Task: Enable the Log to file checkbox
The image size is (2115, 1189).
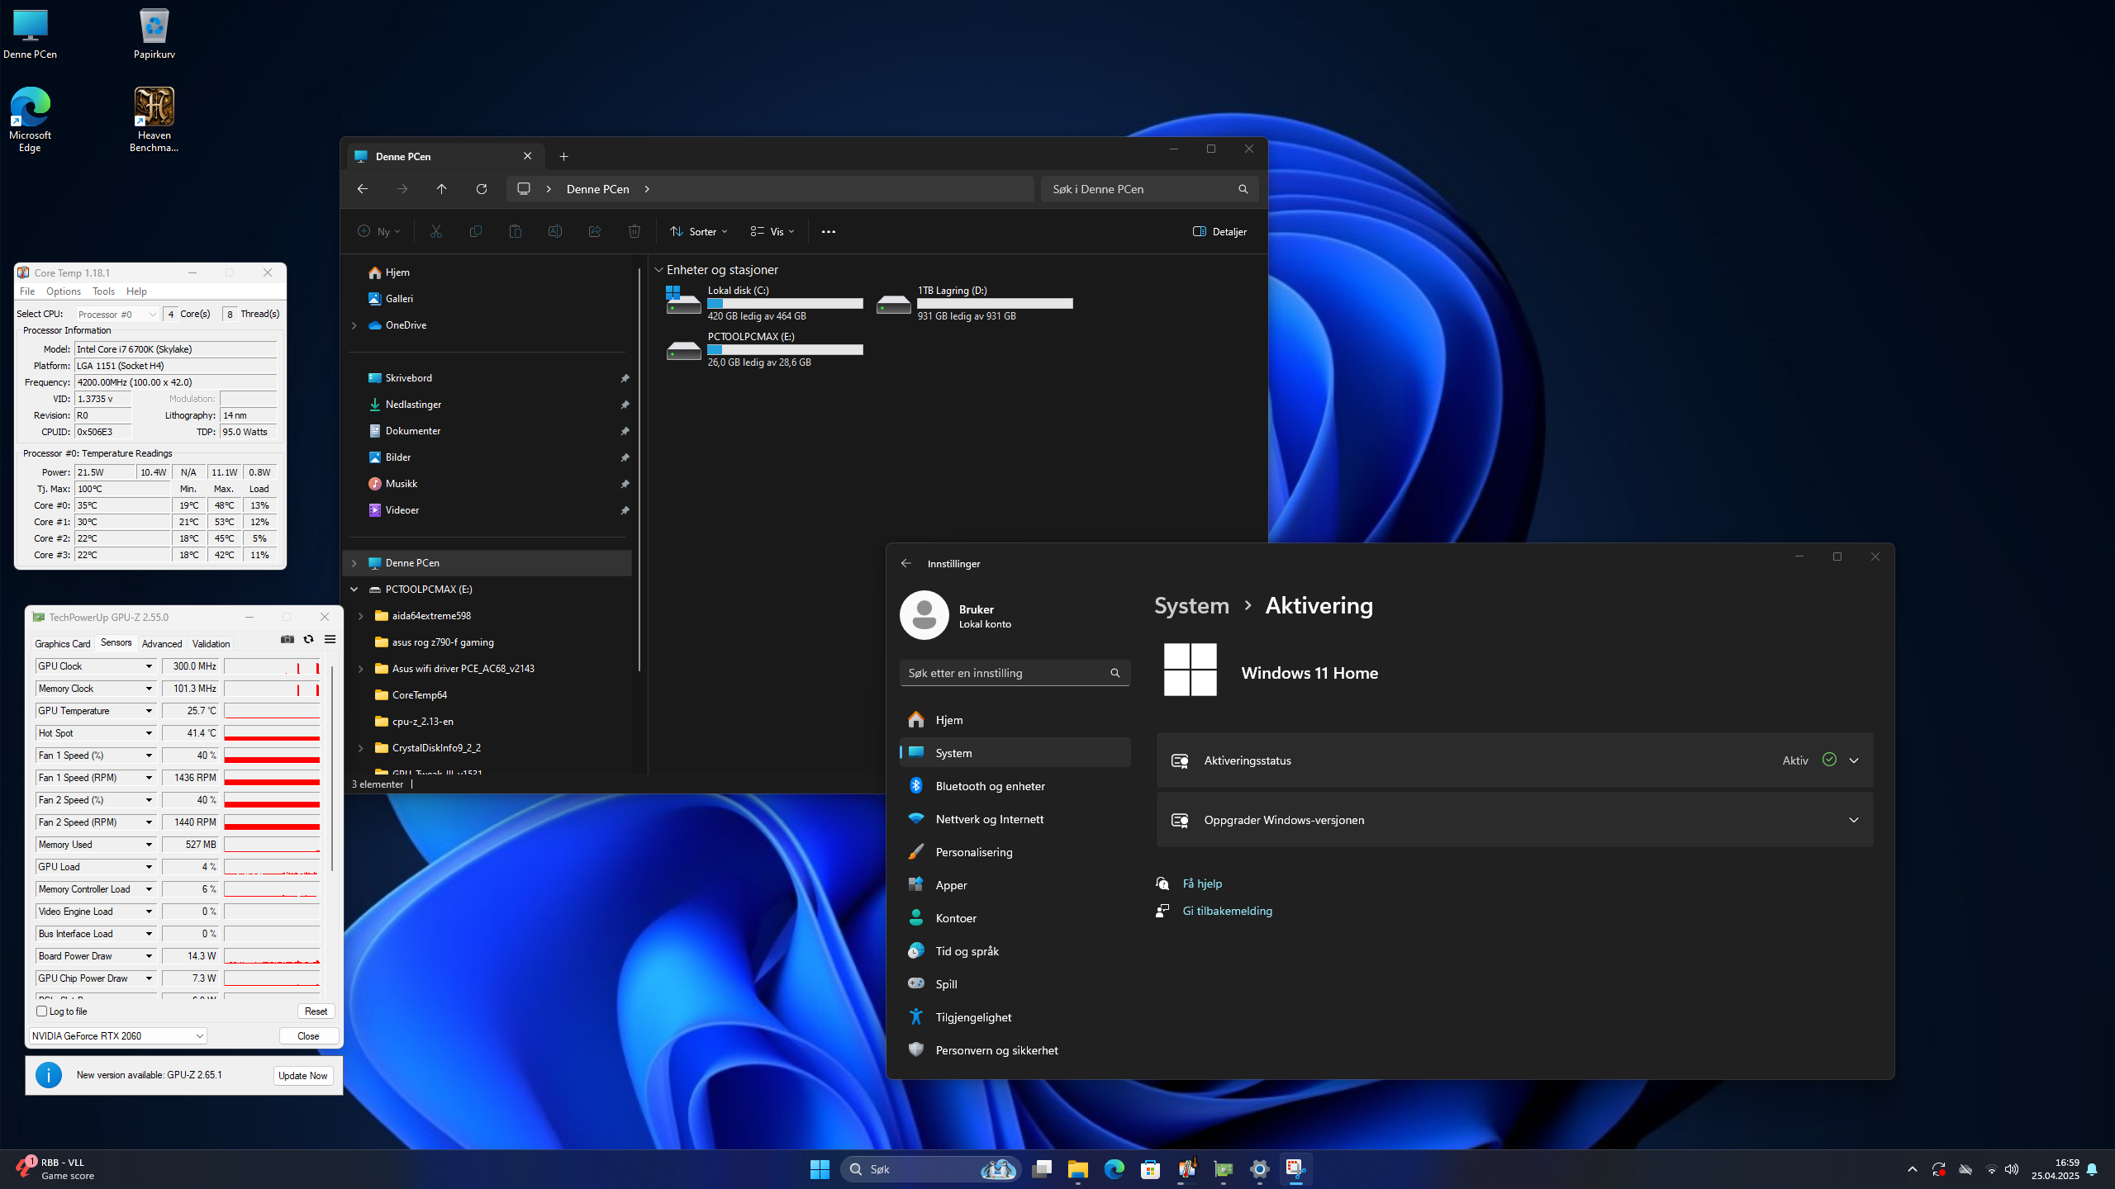Action: point(42,1011)
